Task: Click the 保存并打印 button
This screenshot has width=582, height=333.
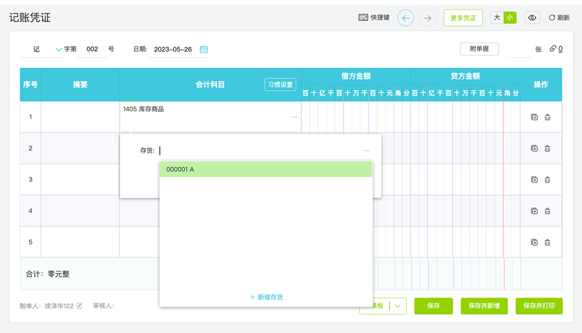Action: (539, 306)
